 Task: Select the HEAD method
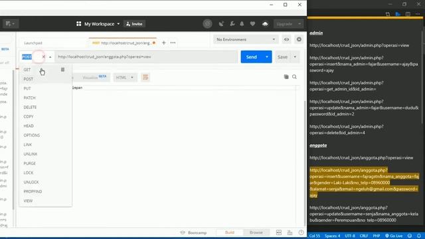(29, 126)
